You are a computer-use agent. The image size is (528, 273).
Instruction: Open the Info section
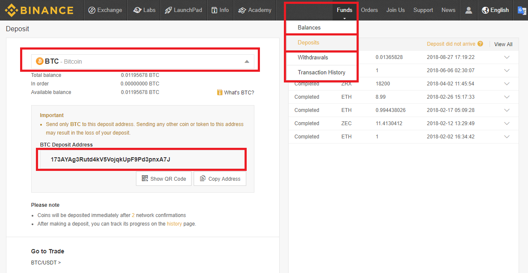pyautogui.click(x=220, y=10)
